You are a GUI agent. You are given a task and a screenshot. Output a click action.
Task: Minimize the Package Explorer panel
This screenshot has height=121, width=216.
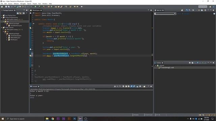[24, 10]
